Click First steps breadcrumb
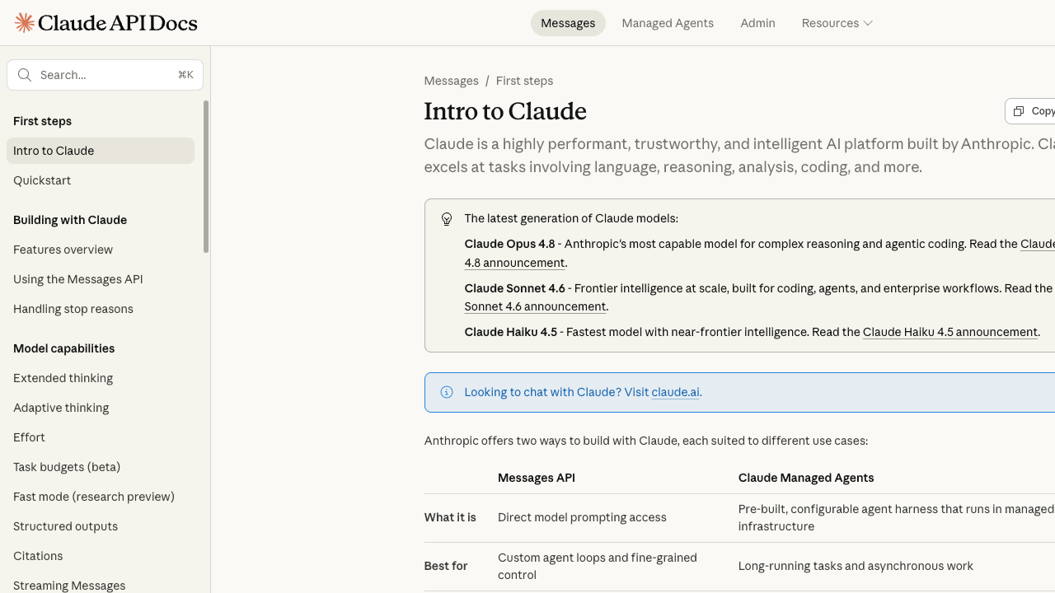The height and width of the screenshot is (593, 1055). point(524,81)
